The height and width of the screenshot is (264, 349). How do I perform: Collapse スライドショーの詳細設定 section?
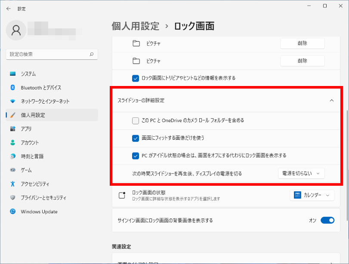[x=331, y=101]
